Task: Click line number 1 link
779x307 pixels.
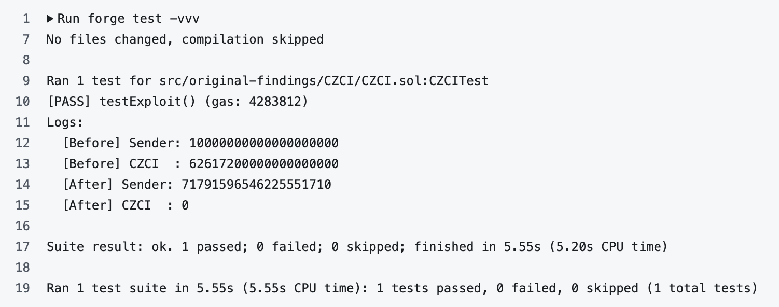Action: click(26, 19)
